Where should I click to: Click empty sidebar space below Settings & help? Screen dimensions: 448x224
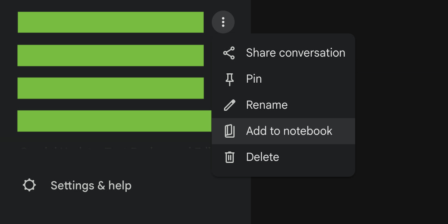(122, 210)
